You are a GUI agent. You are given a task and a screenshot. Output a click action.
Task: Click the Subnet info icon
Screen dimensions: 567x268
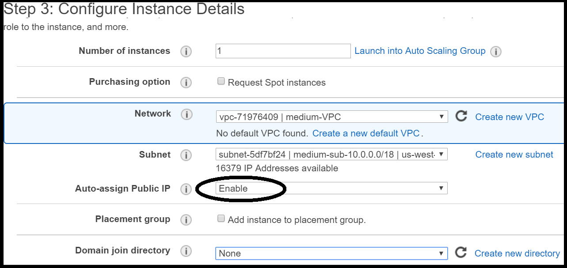click(x=186, y=155)
